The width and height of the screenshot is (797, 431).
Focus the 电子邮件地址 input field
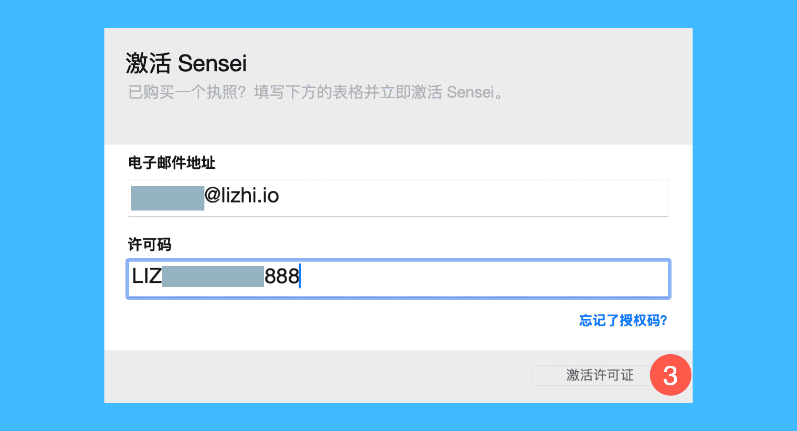click(398, 198)
